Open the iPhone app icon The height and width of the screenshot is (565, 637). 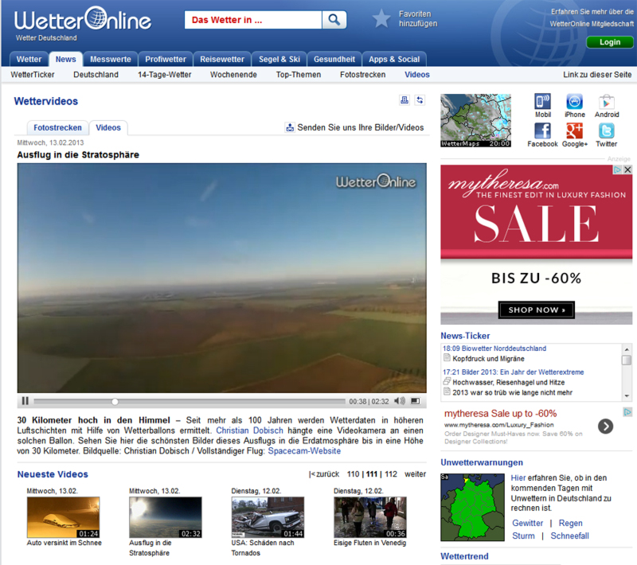[574, 102]
